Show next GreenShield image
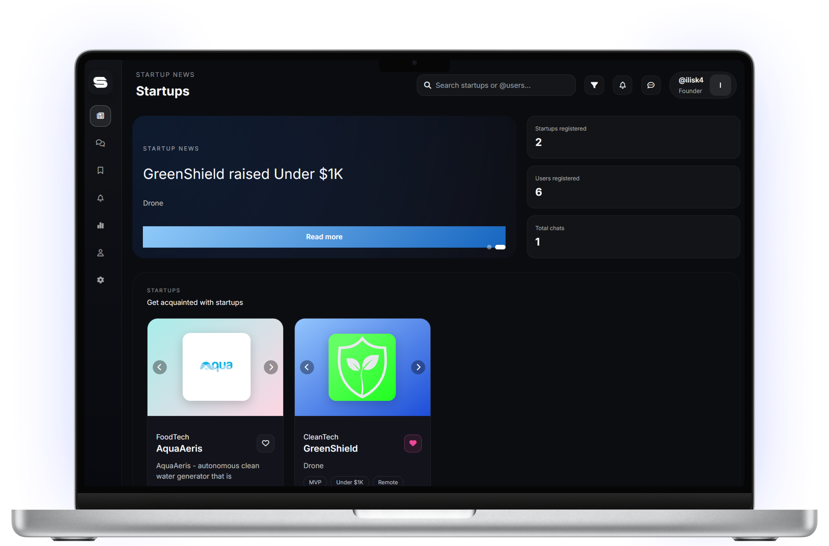The image size is (829, 546). (418, 367)
